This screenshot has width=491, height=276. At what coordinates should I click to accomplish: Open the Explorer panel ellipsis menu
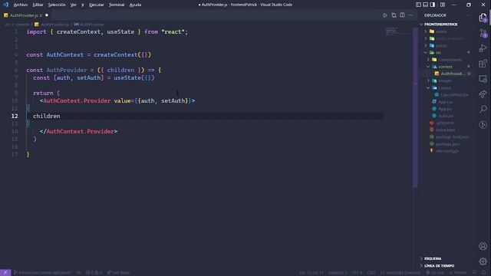point(468,15)
